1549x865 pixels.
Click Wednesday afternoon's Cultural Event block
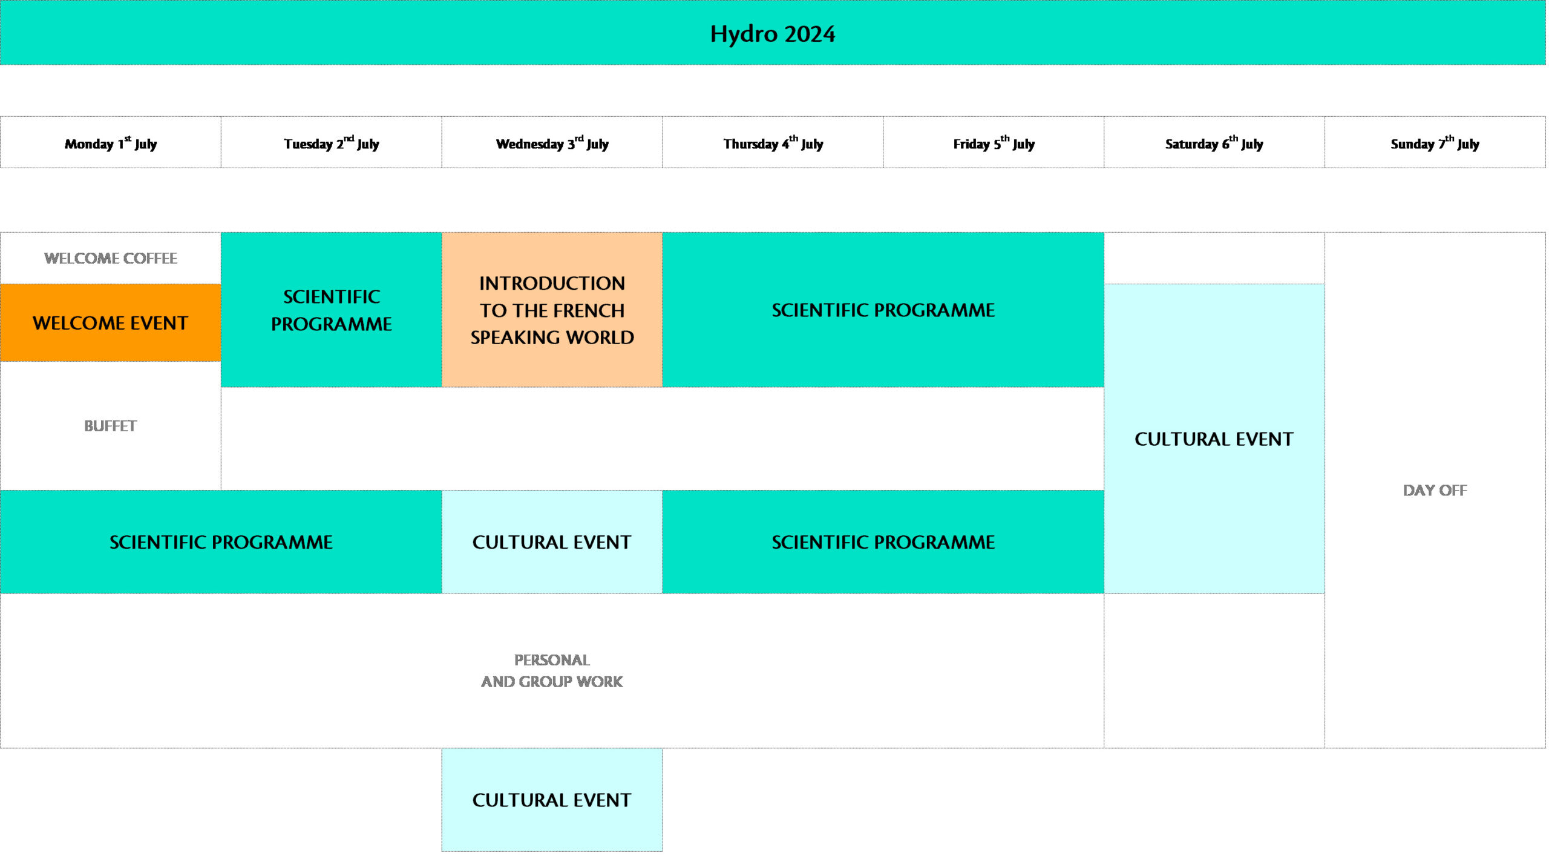[552, 542]
